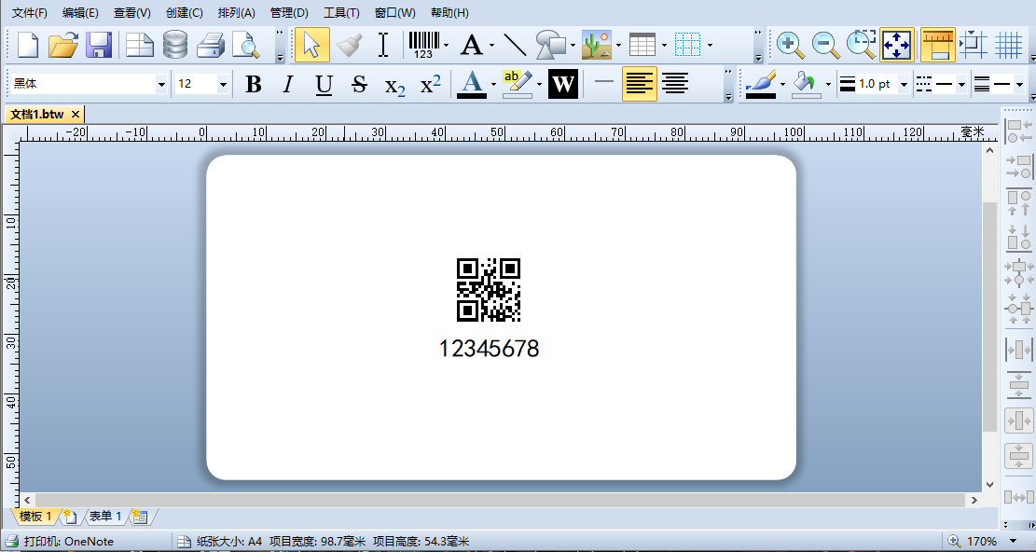Toggle the grid lines display
The width and height of the screenshot is (1036, 552).
pyautogui.click(x=1009, y=45)
